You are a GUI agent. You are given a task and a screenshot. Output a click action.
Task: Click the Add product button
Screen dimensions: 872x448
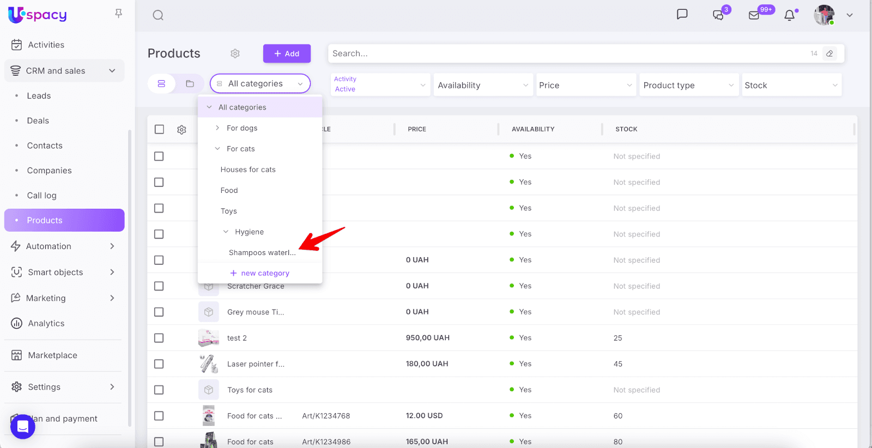coord(287,53)
